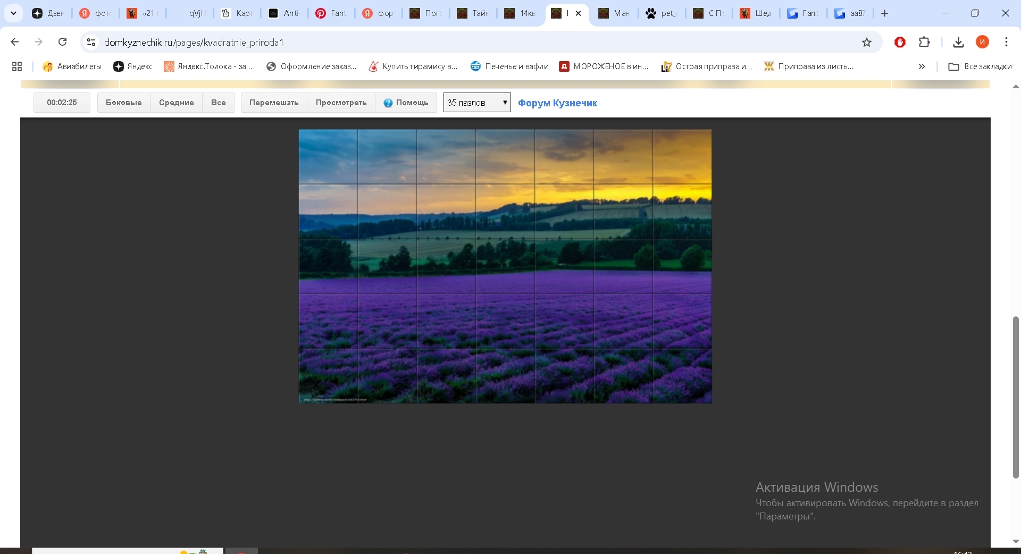Switch to the 14кв tab

[520, 13]
